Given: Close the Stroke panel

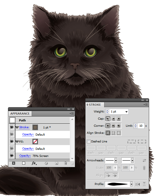Looking at the screenshot, I should (x=147, y=100).
